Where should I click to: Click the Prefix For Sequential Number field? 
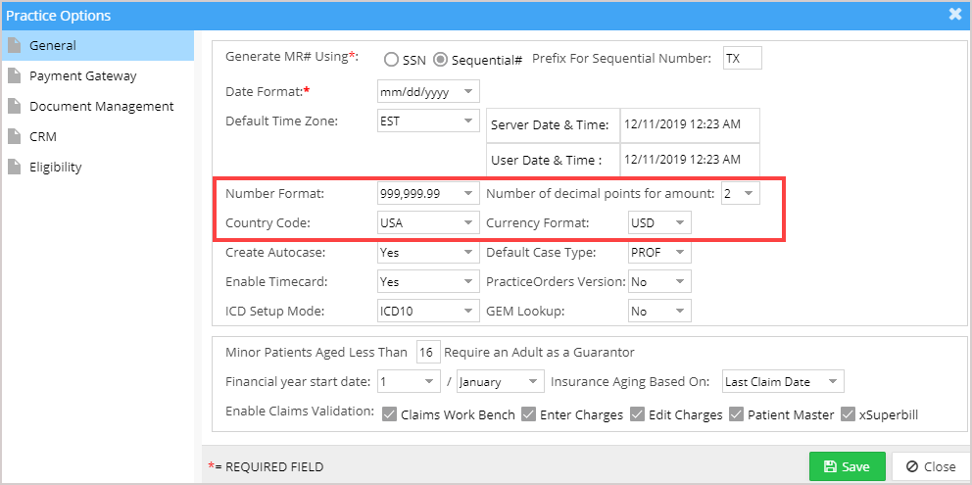click(x=742, y=59)
